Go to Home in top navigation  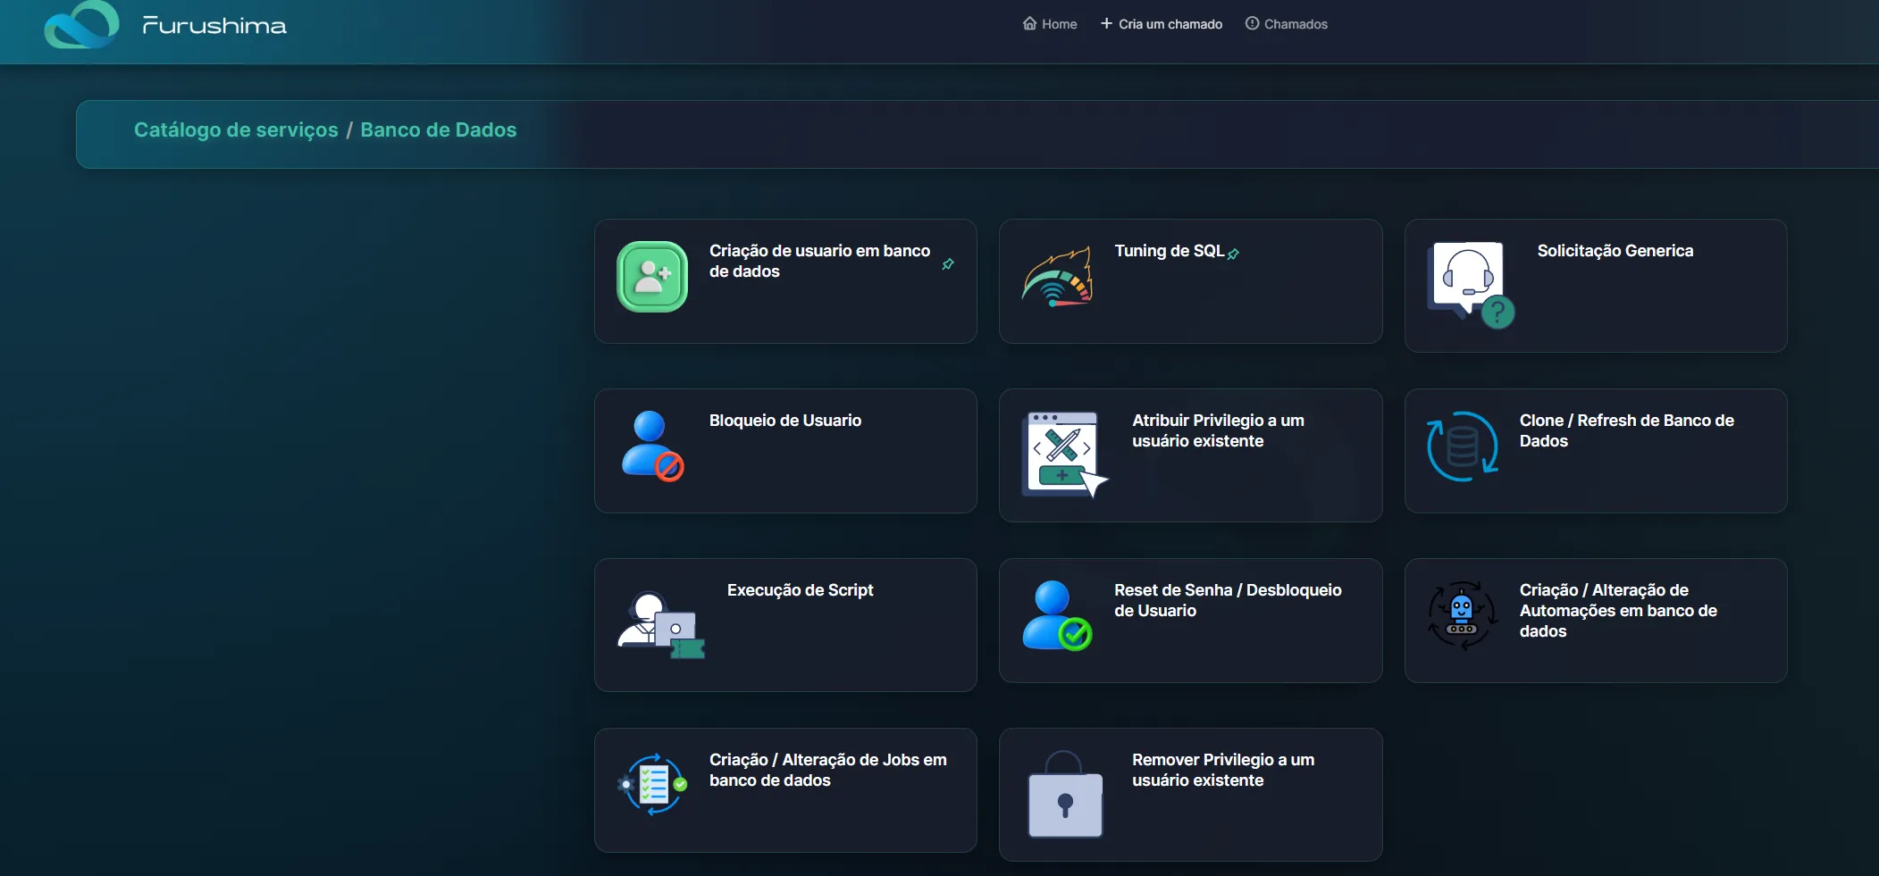coord(1050,24)
